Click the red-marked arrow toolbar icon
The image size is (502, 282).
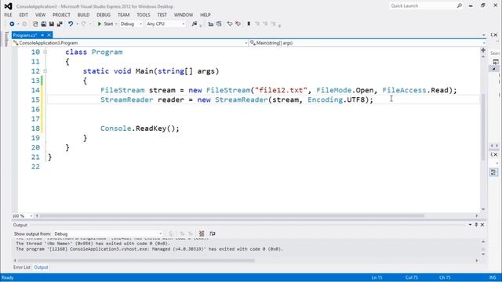tap(238, 24)
